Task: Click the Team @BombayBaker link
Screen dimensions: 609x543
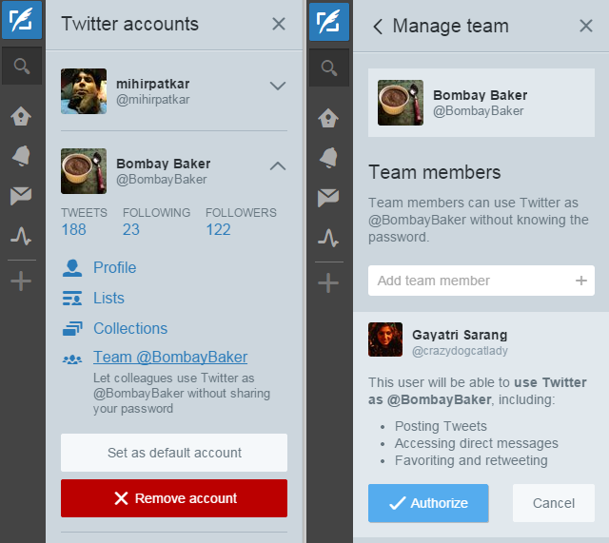Action: click(169, 358)
